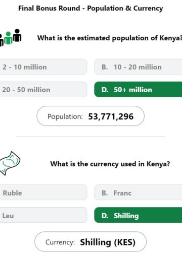Click the "Currency:" label in result pill
The image size is (182, 254).
pos(60,242)
